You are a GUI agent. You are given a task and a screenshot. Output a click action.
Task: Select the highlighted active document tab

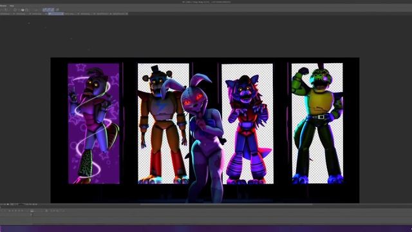pyautogui.click(x=55, y=14)
